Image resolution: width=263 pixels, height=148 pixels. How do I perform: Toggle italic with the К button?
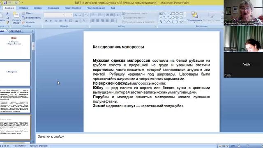pyautogui.click(x=51, y=21)
